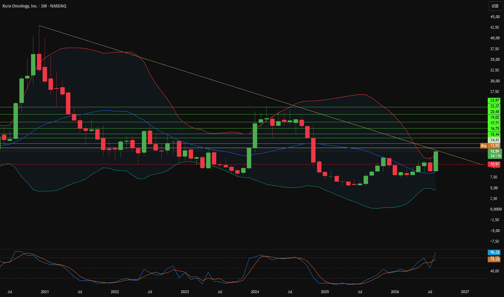Click the light-colored 14,41 price label

coord(494,140)
